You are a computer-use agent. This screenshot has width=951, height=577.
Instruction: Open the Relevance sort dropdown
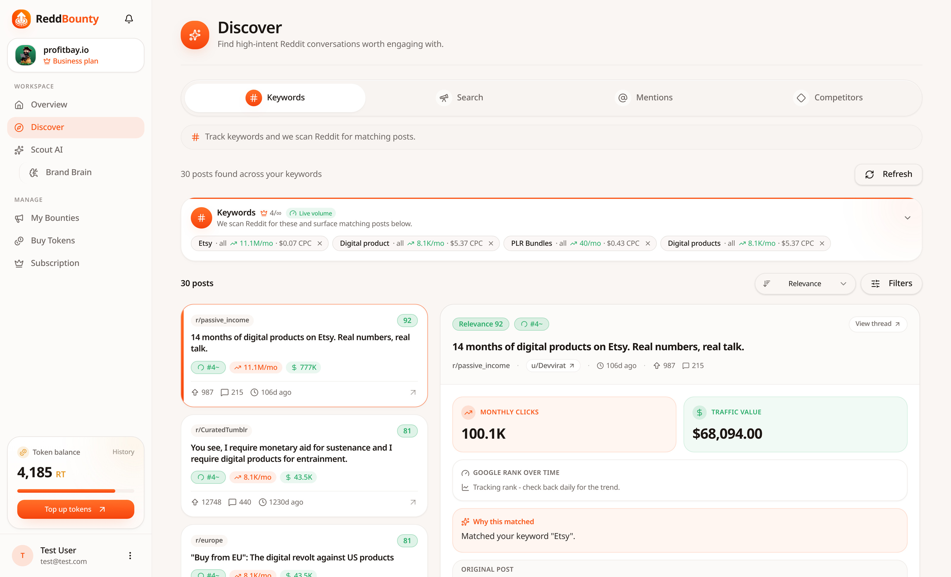(x=805, y=284)
